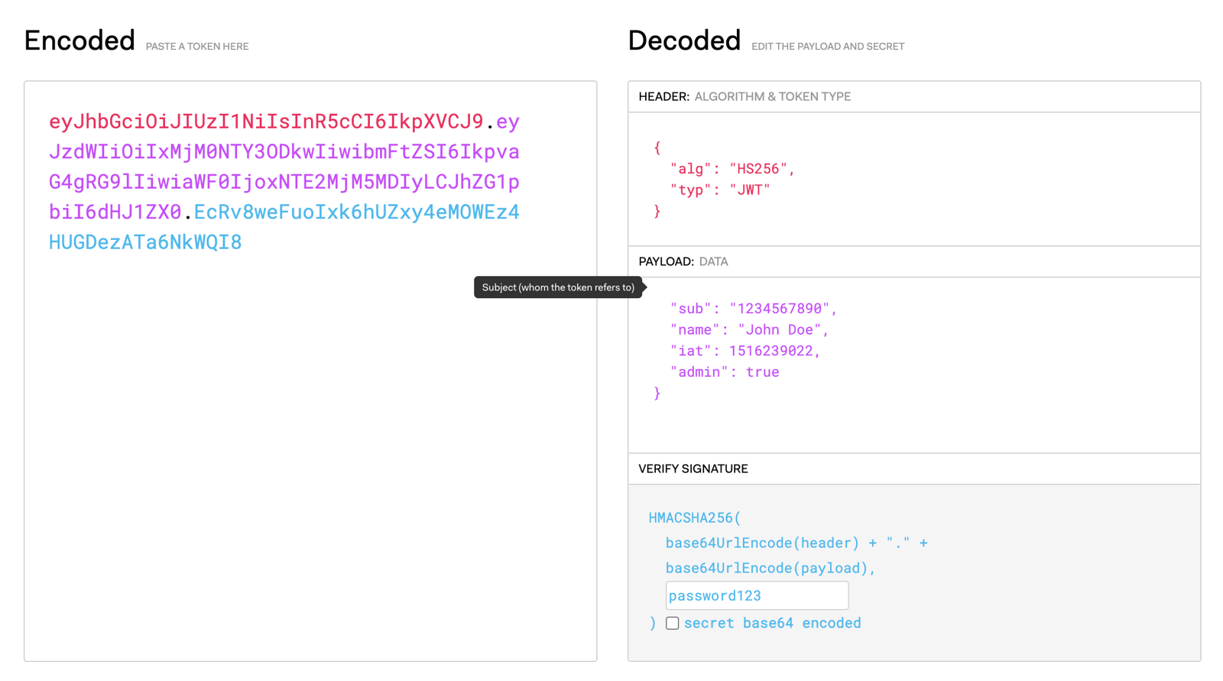Click the HMACSHA256( text in signature panel
Image resolution: width=1223 pixels, height=681 pixels.
tap(694, 517)
